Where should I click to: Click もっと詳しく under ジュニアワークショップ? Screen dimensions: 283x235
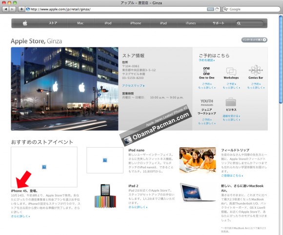(207, 123)
